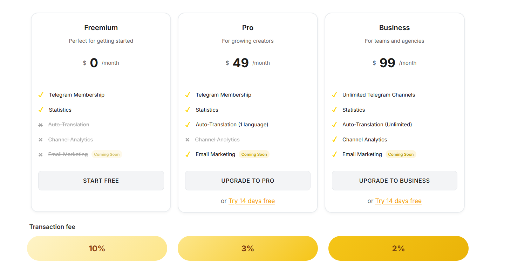This screenshot has height=266, width=511.
Task: Click the Business plan title heading
Action: click(394, 28)
